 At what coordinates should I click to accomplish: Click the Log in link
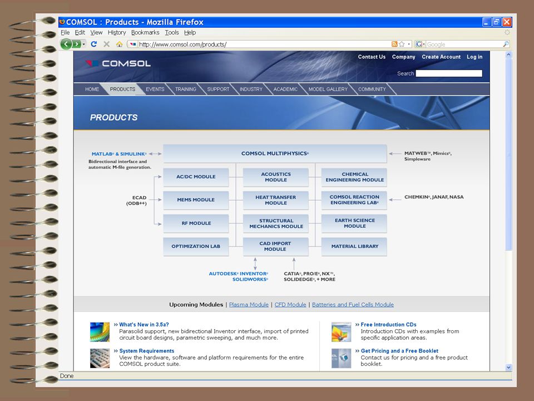pyautogui.click(x=474, y=57)
